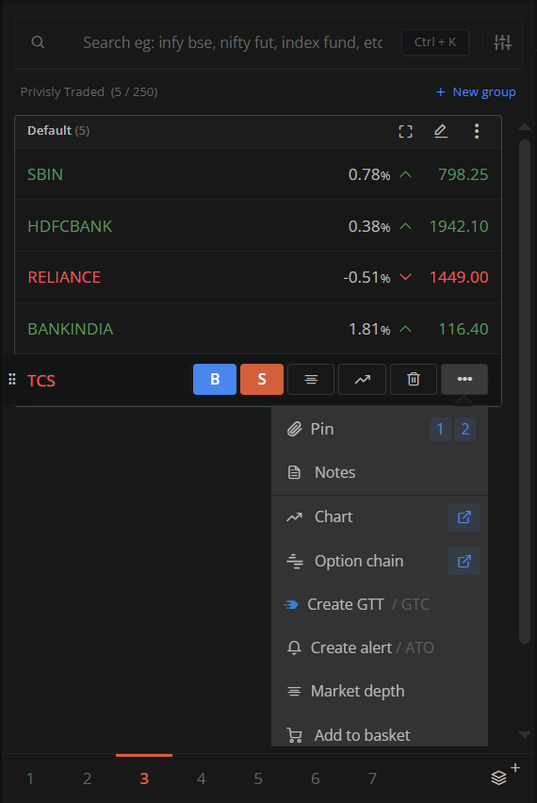Click blue B buy button for TCS

[x=215, y=380]
